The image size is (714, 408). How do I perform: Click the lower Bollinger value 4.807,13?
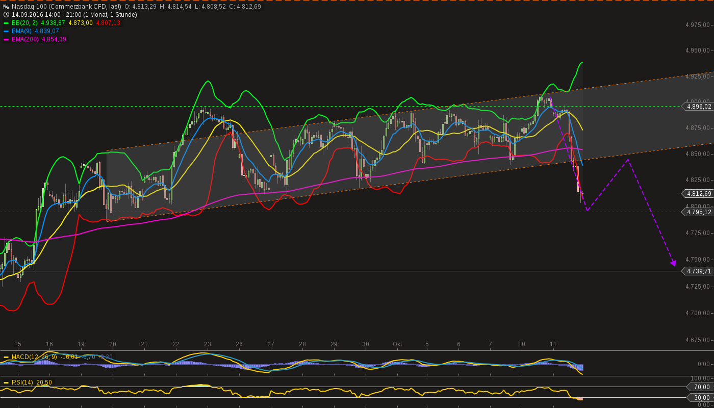tap(109, 23)
